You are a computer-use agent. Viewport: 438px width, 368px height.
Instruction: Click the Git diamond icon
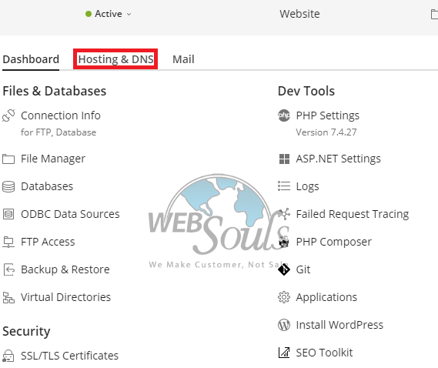coord(284,269)
